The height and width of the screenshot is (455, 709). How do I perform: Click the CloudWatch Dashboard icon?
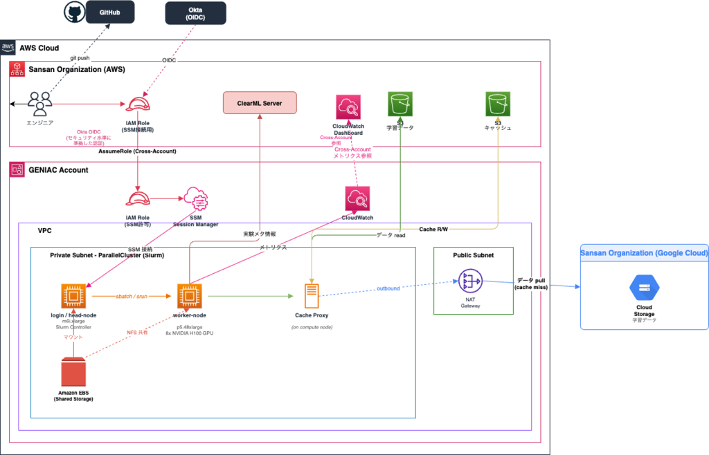tap(348, 107)
